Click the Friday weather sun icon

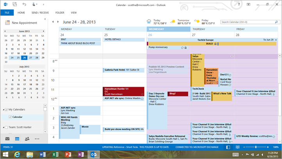(x=197, y=21)
